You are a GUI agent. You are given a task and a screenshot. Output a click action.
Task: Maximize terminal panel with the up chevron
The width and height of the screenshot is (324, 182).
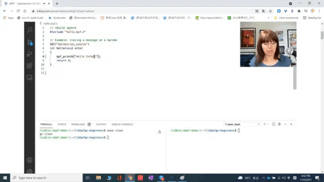pos(286,124)
